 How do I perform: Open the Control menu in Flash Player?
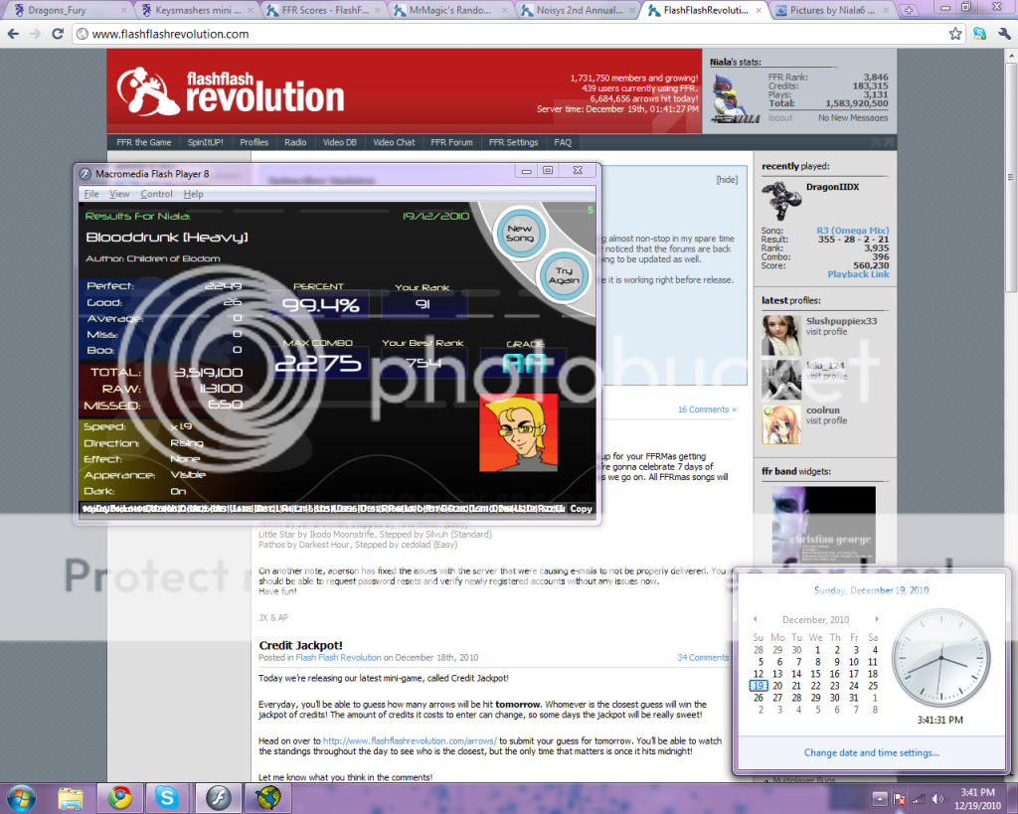click(156, 194)
